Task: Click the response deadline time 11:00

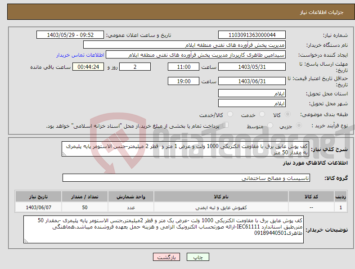Action: [184, 67]
